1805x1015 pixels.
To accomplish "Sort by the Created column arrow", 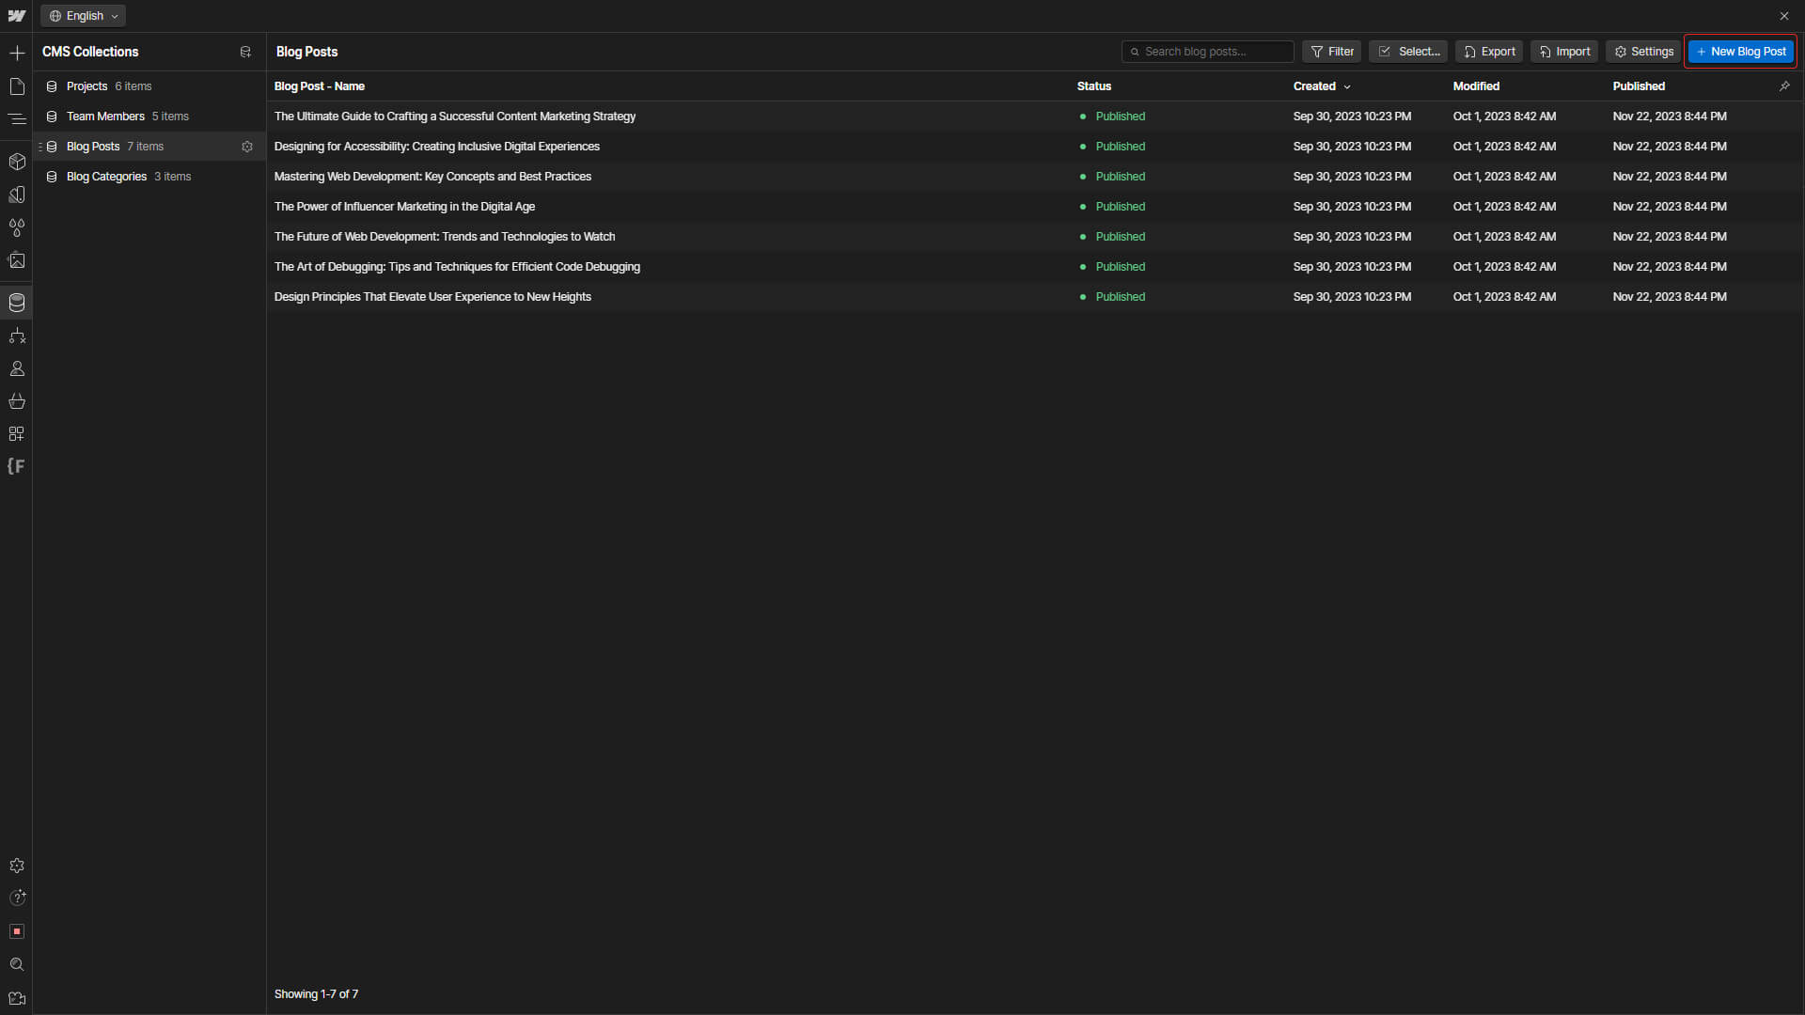I will [1347, 86].
